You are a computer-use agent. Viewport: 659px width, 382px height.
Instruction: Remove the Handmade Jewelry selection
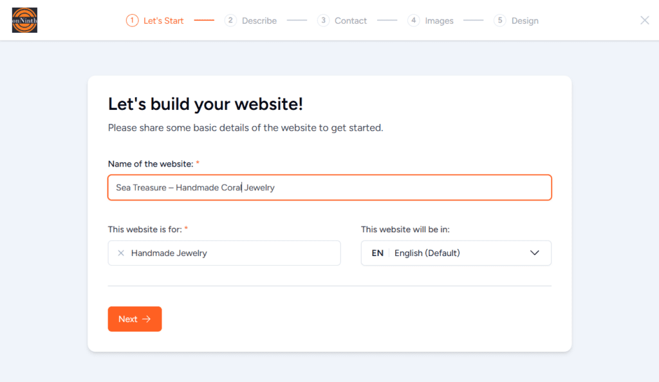(x=121, y=253)
